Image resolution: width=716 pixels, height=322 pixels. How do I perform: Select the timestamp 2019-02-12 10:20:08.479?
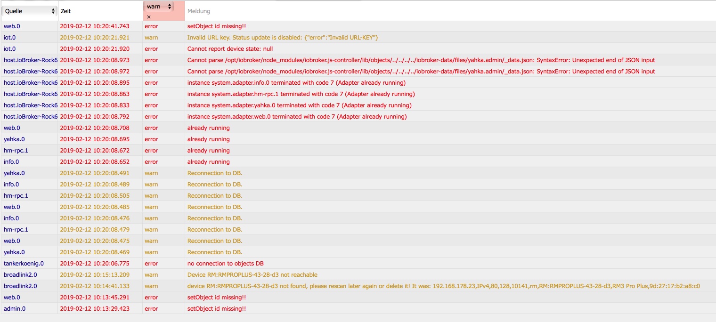coord(95,230)
